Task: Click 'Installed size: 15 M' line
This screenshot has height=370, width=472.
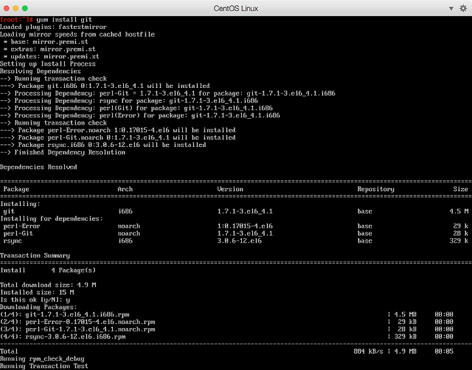Action: point(37,293)
